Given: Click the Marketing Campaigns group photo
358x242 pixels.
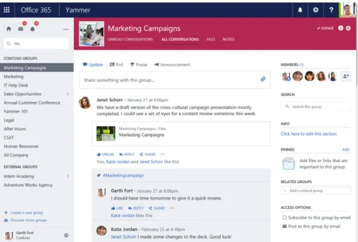Looking at the screenshot, I should click(91, 33).
